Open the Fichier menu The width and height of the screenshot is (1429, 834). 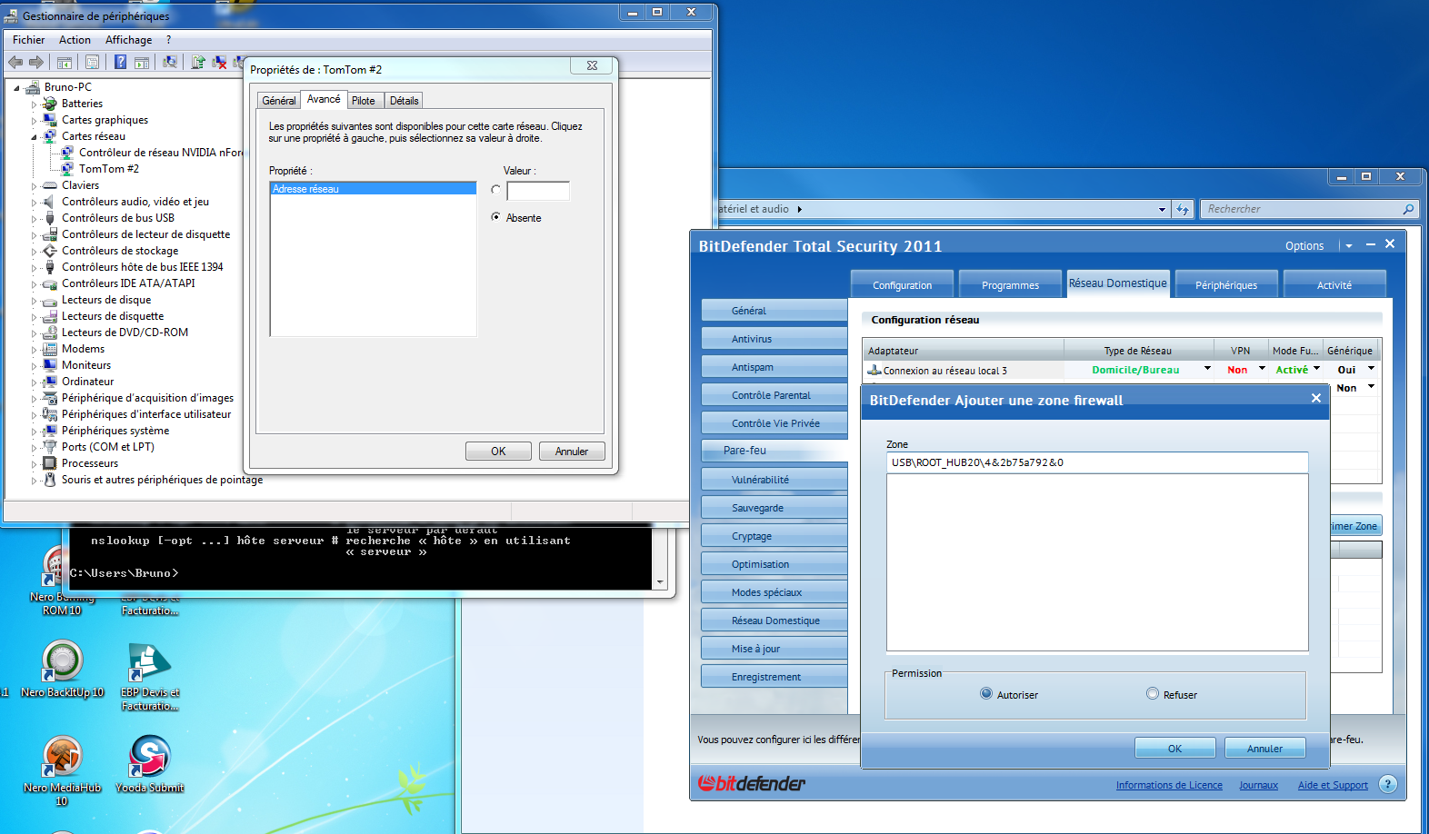28,40
